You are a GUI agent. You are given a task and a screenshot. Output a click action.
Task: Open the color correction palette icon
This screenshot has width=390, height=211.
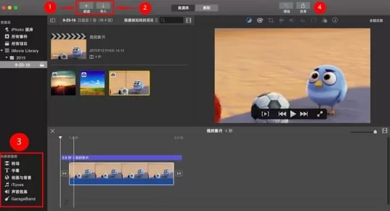coord(260,20)
